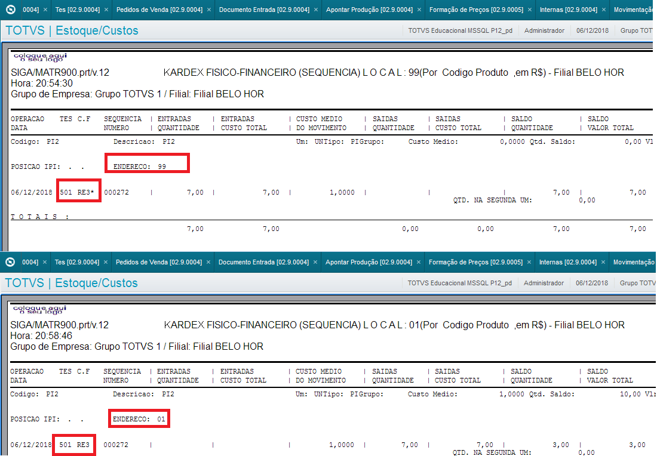Close the truncated 0004] tab in the LOCAL 99 screen
This screenshot has height=456, width=657.
pyautogui.click(x=45, y=10)
